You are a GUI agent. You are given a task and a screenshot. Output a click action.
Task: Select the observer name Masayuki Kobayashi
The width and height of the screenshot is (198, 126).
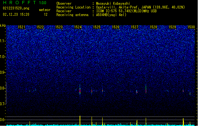(113, 3)
